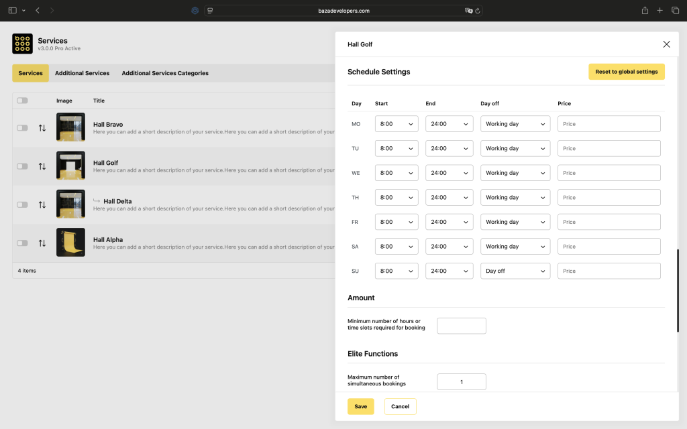Viewport: 687px width, 429px height.
Task: Open the Tuesday End time dropdown
Action: coord(449,148)
